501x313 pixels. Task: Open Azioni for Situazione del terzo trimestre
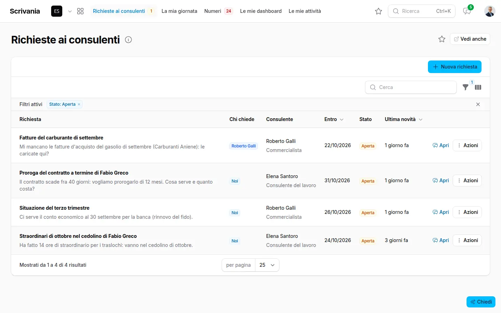point(467,212)
